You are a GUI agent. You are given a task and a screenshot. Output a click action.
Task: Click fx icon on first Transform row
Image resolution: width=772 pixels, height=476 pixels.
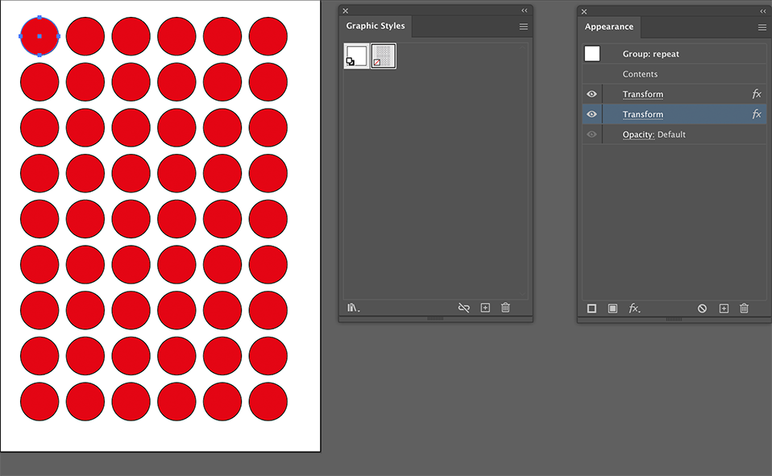[757, 93]
